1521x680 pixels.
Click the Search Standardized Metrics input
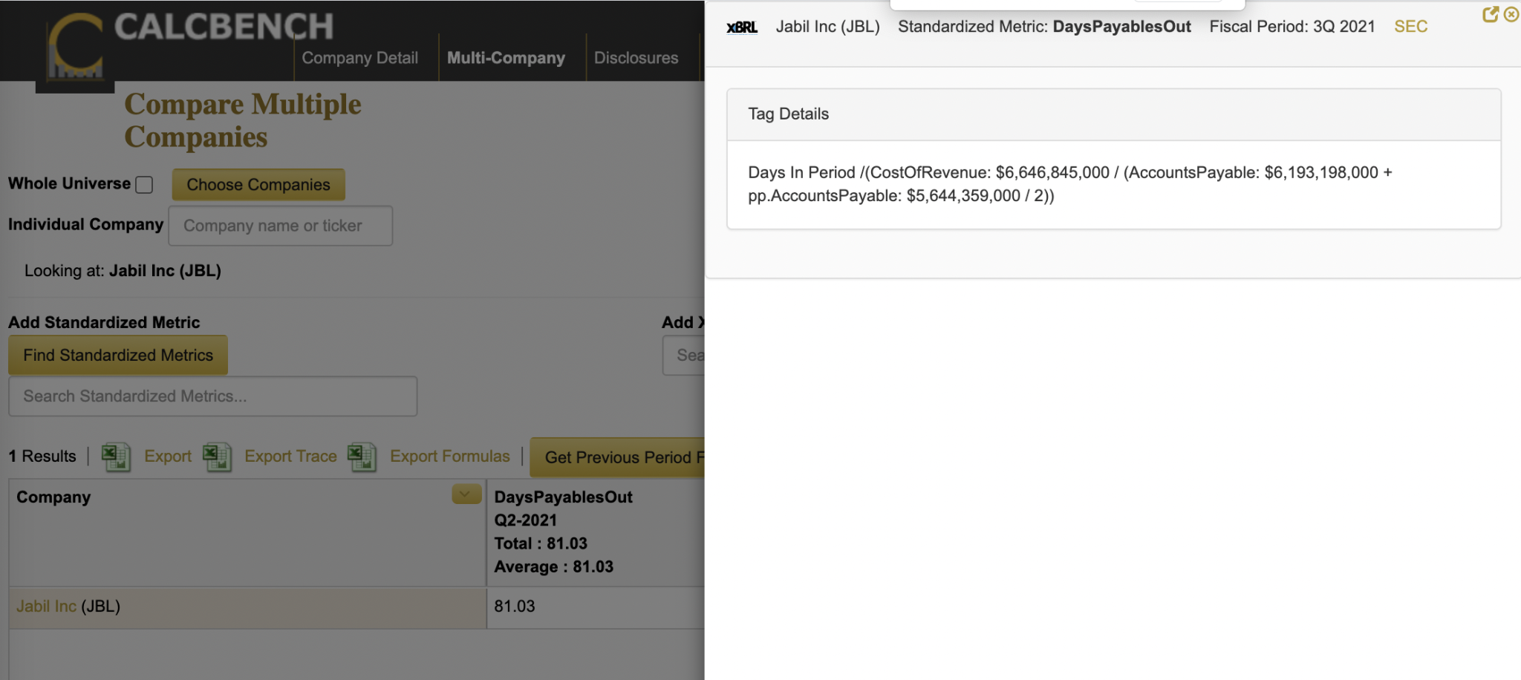pyautogui.click(x=212, y=396)
